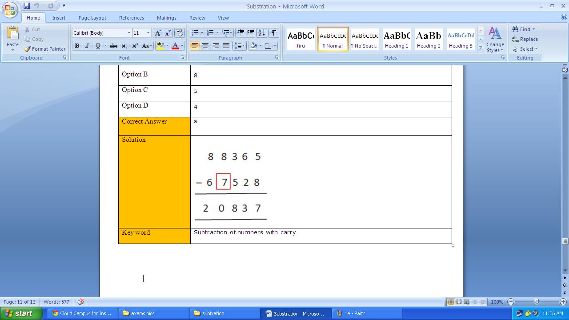The image size is (569, 320).
Task: Open Change Styles options
Action: [x=495, y=40]
